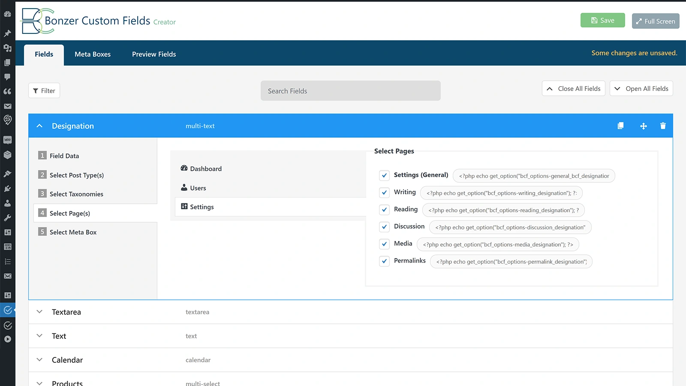Open the Users icon in admin sidebar
The image size is (686, 386).
(8, 203)
